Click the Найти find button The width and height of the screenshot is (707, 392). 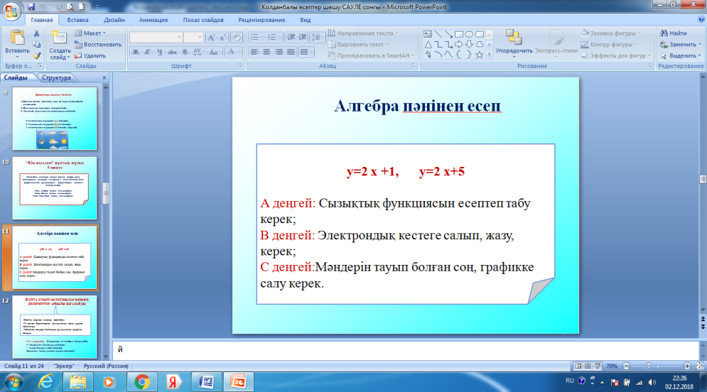(x=672, y=33)
